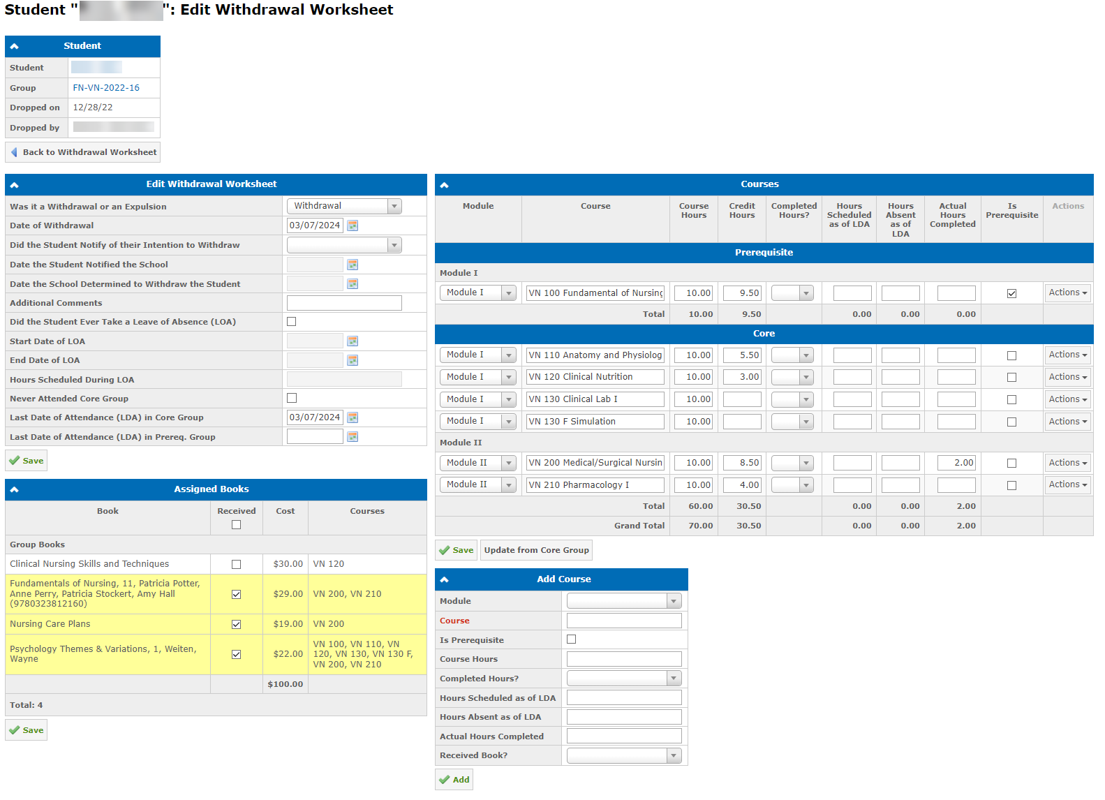Check the Received header select-all checkbox
This screenshot has height=800, width=1105.
[237, 525]
